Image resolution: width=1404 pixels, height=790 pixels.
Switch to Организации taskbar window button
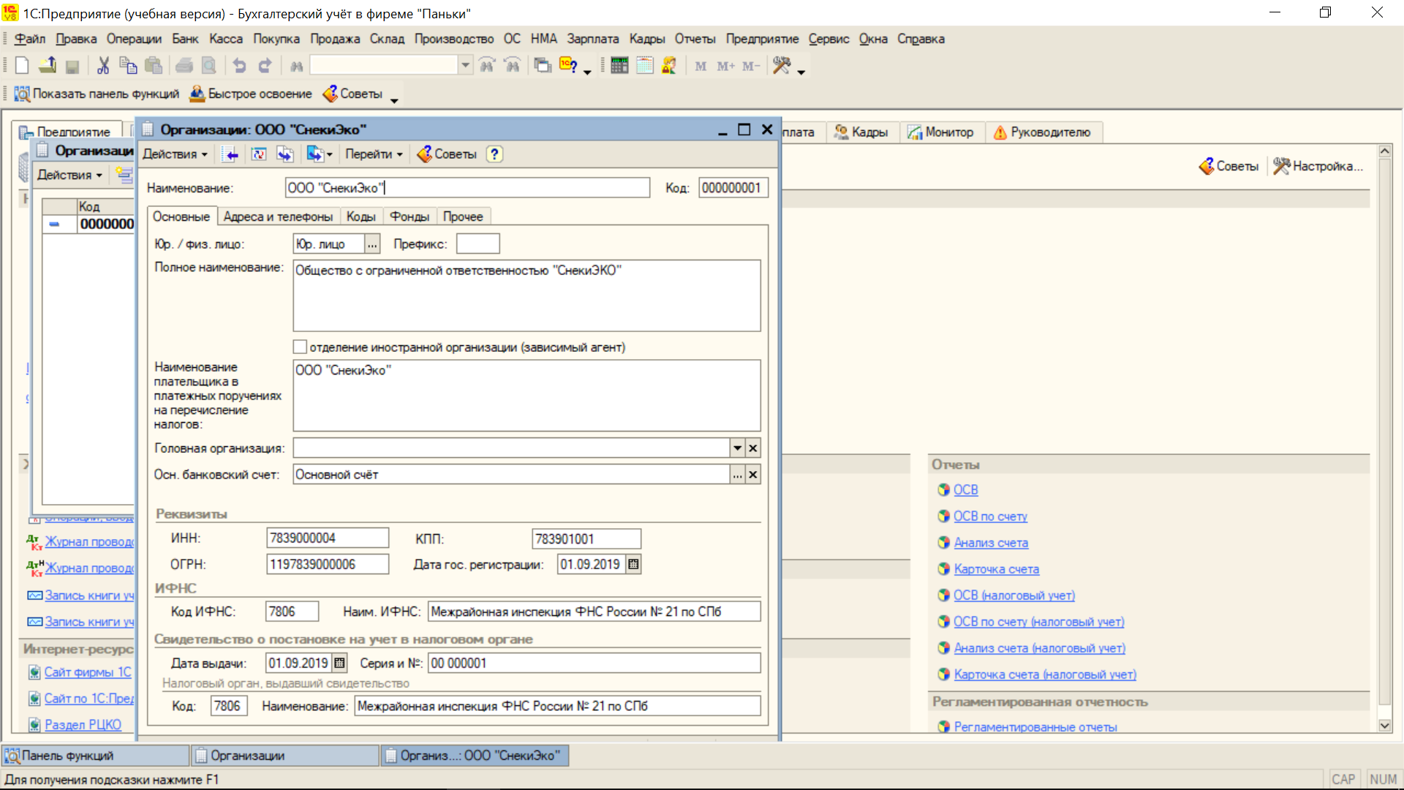pos(285,756)
